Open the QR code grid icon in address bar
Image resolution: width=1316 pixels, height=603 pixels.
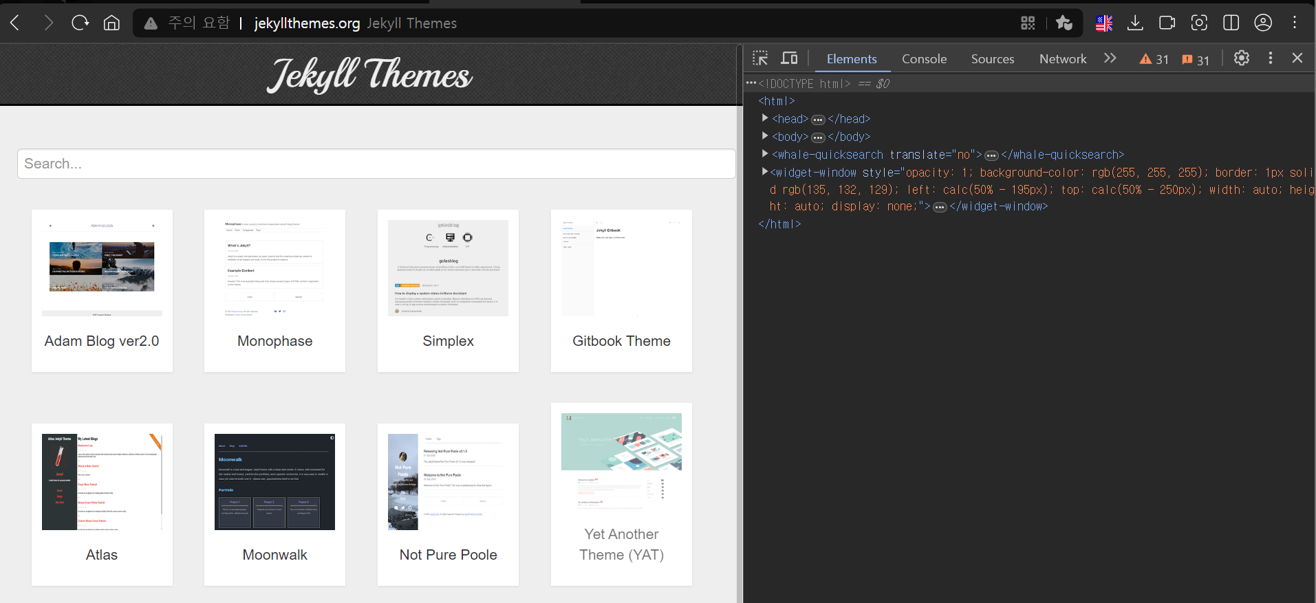[1028, 23]
